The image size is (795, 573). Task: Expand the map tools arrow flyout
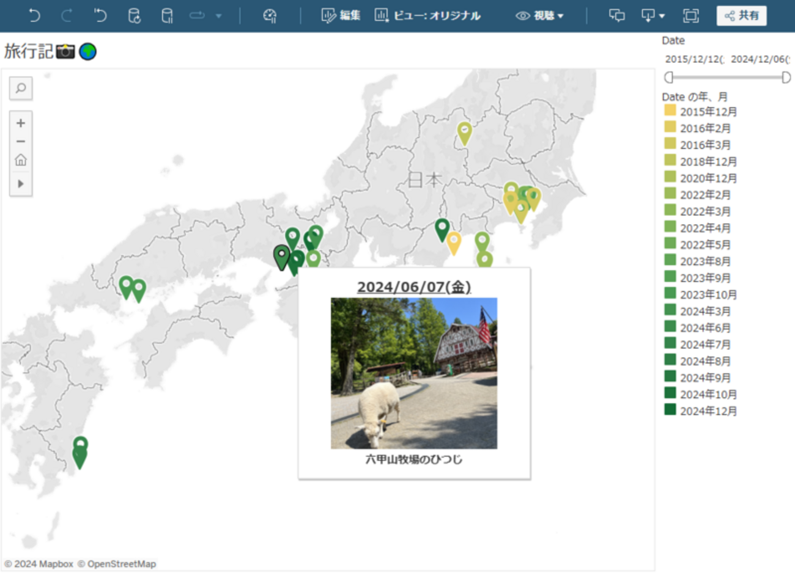21,183
